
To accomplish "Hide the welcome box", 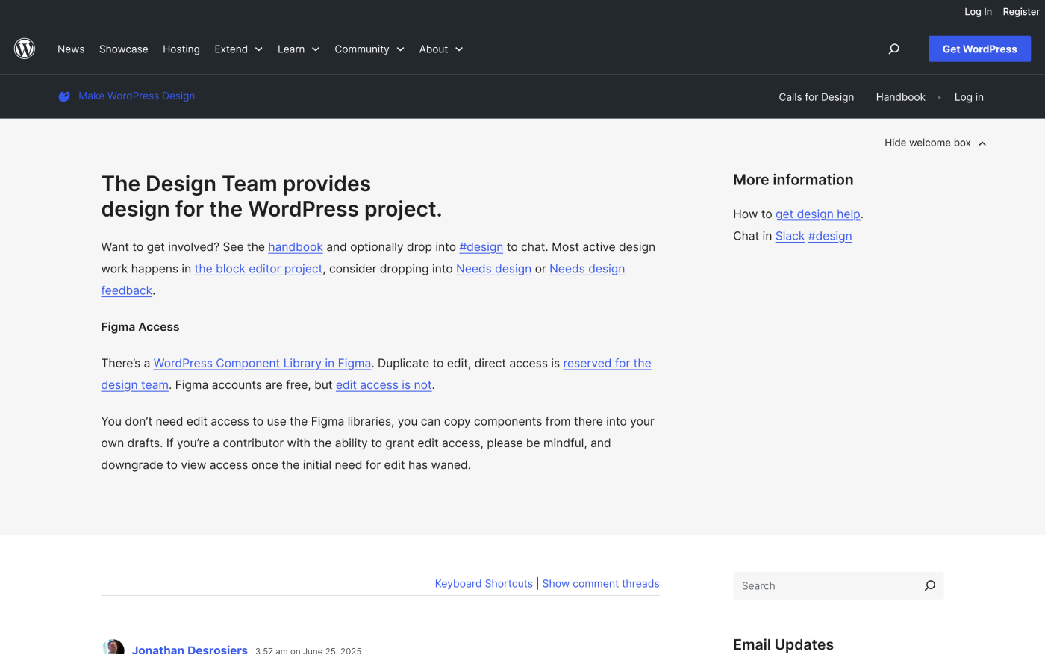I will click(935, 143).
